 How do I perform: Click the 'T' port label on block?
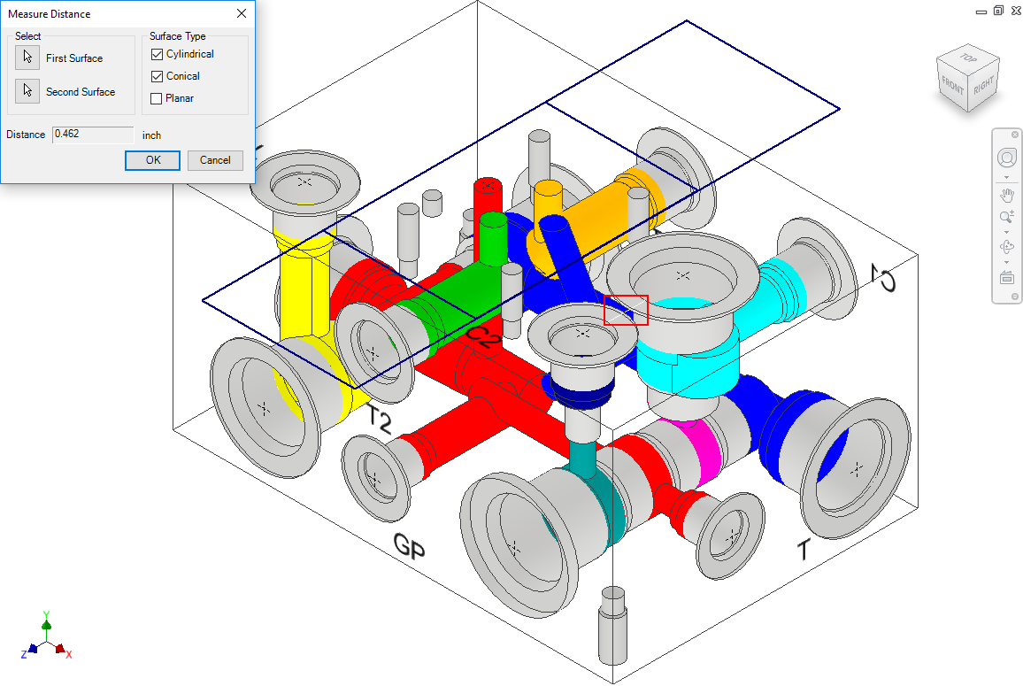pos(804,551)
